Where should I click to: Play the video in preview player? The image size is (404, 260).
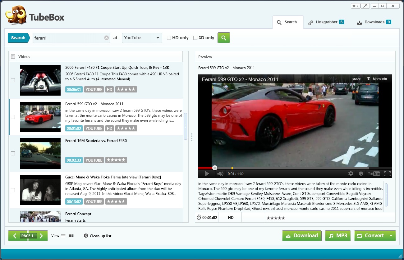point(207,174)
